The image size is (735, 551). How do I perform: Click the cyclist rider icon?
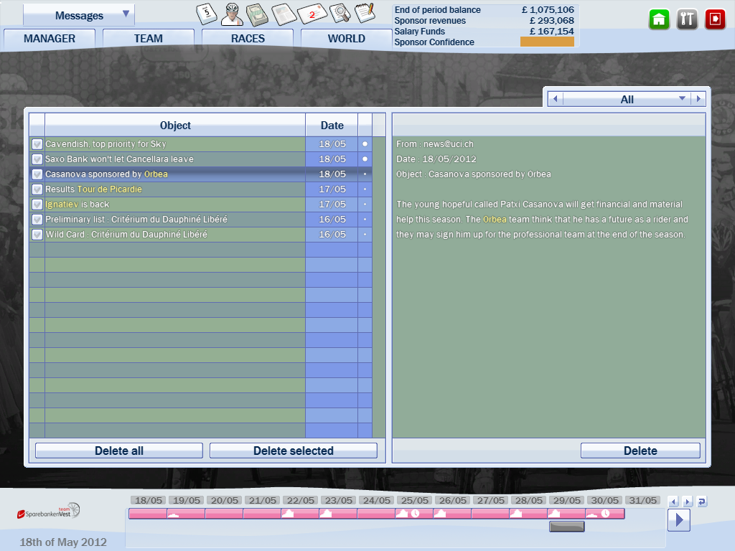pos(232,14)
